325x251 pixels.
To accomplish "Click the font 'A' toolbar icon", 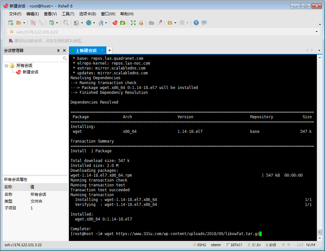I will 101,23.
